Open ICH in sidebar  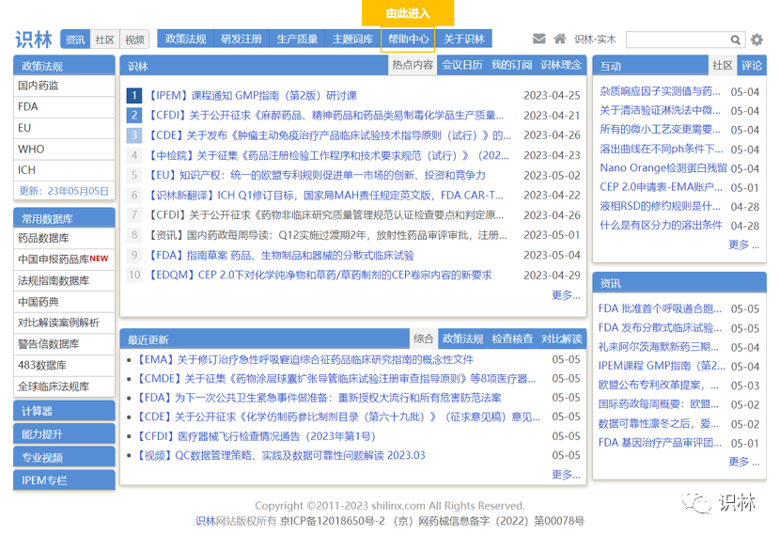pos(64,170)
